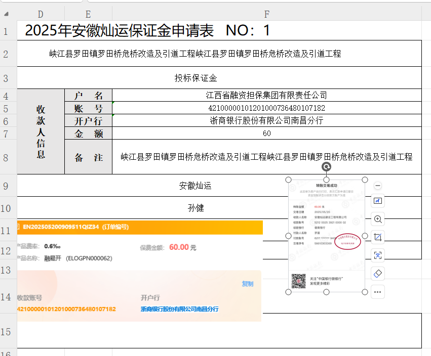Zoom in on the selected picture
The image size is (431, 356).
377,219
